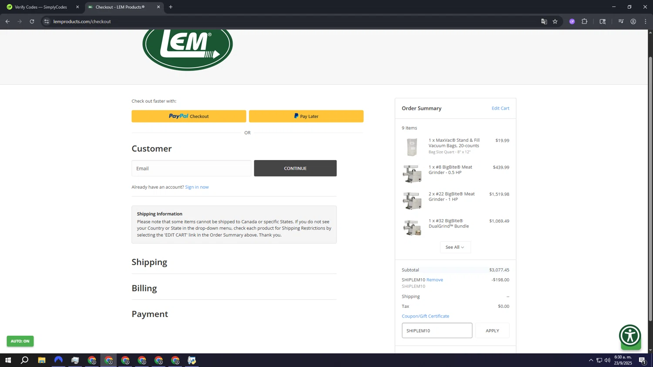The width and height of the screenshot is (653, 367).
Task: Open Chrome profile icon
Action: [x=633, y=21]
